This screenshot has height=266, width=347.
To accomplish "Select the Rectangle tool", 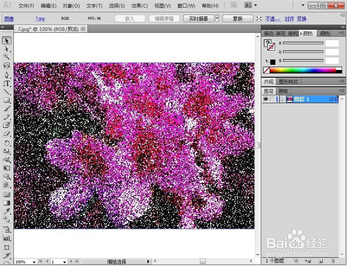I will click(x=7, y=100).
